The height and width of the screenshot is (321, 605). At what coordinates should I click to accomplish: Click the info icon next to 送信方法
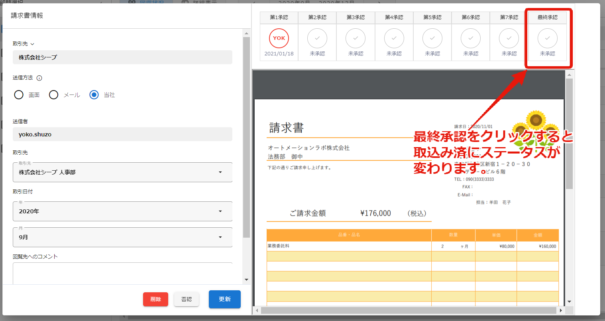point(39,78)
